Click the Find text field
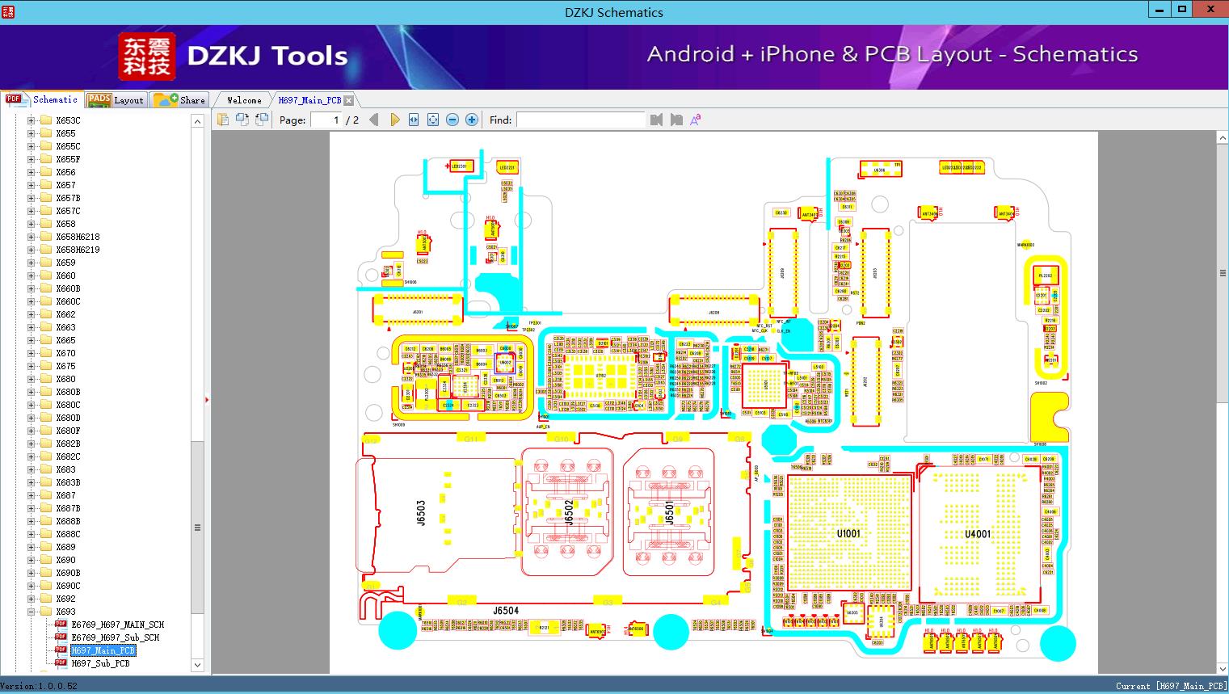Viewport: 1229px width, 694px height. (581, 120)
